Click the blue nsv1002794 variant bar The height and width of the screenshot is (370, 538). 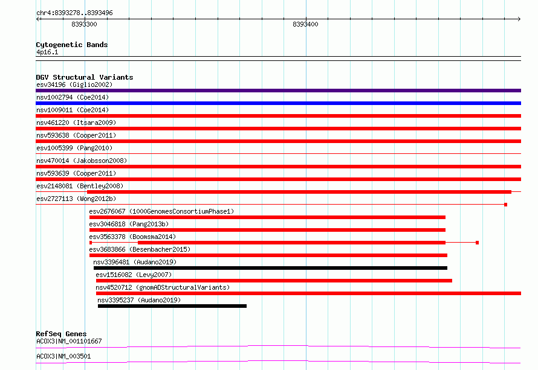coord(278,103)
